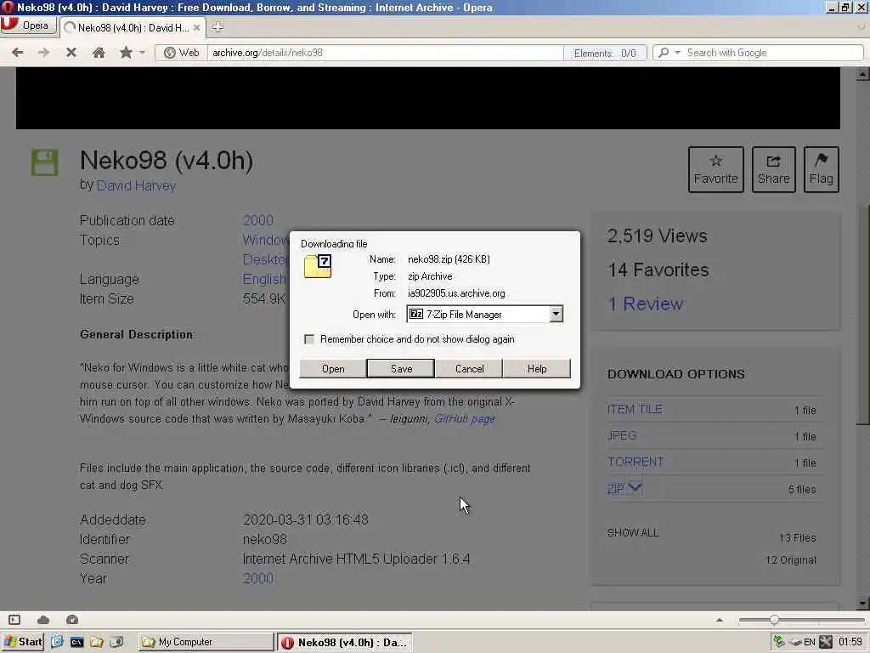Click Save in the download dialog
Screen dimensions: 870x653
[x=401, y=369]
